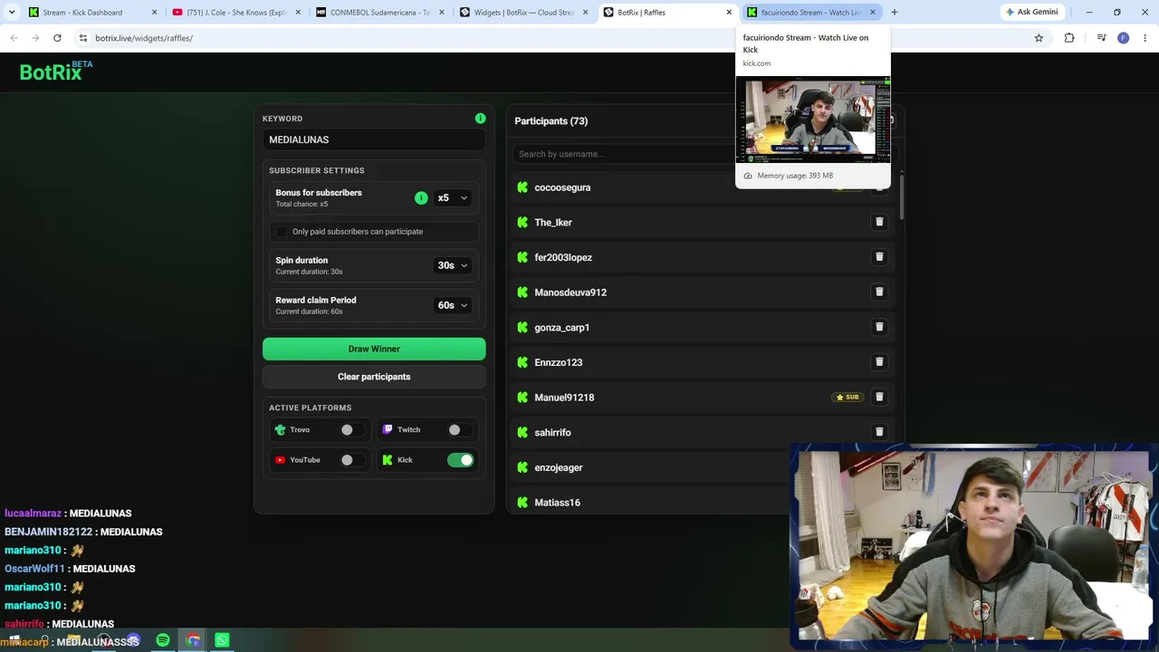
Task: Open the media controls icon in Chrome
Action: tap(1101, 38)
